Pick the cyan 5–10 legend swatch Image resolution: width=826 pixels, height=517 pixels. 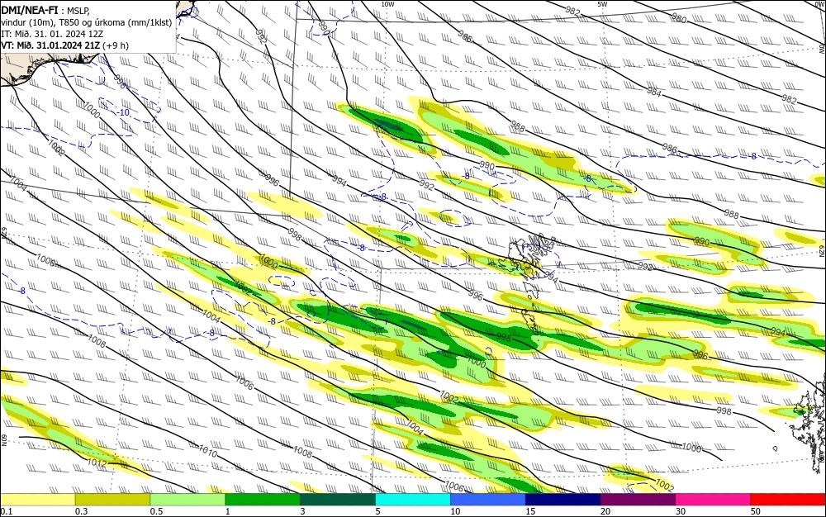pyautogui.click(x=413, y=499)
